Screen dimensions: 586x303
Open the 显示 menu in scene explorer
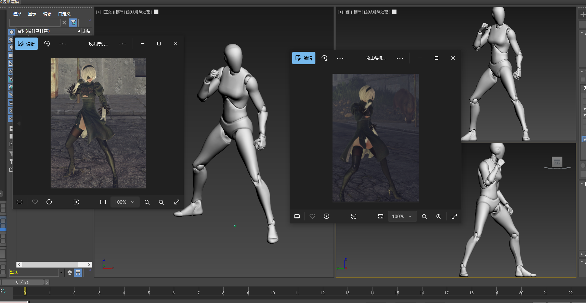[x=32, y=14]
